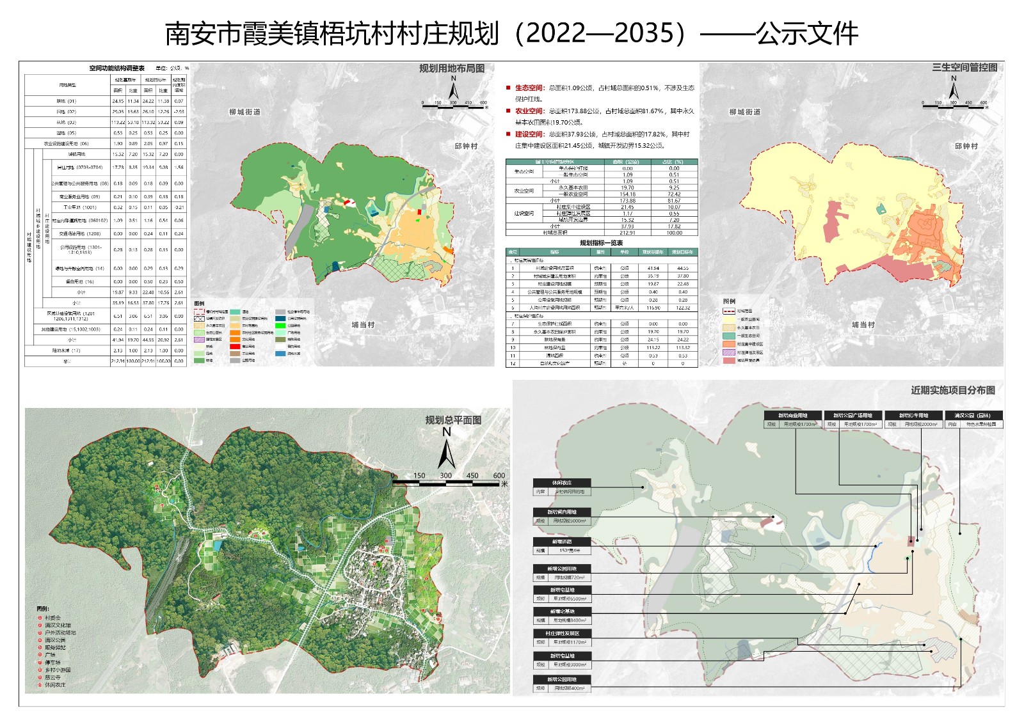Click the 埔当村 label on 规划用地布局图

pyautogui.click(x=363, y=325)
